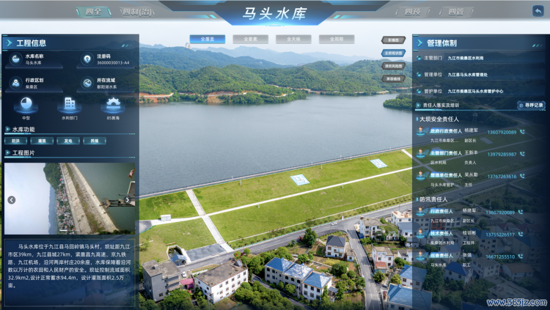This screenshot has width=550, height=310.
Task: Click the reservoir description paragraph
Action: (x=69, y=266)
